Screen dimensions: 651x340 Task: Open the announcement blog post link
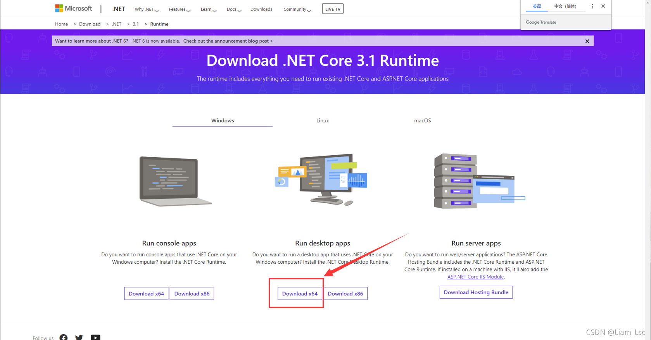tap(228, 41)
